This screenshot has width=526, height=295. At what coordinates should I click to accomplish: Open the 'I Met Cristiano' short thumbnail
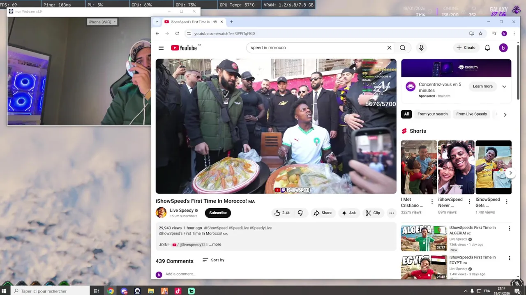419,167
